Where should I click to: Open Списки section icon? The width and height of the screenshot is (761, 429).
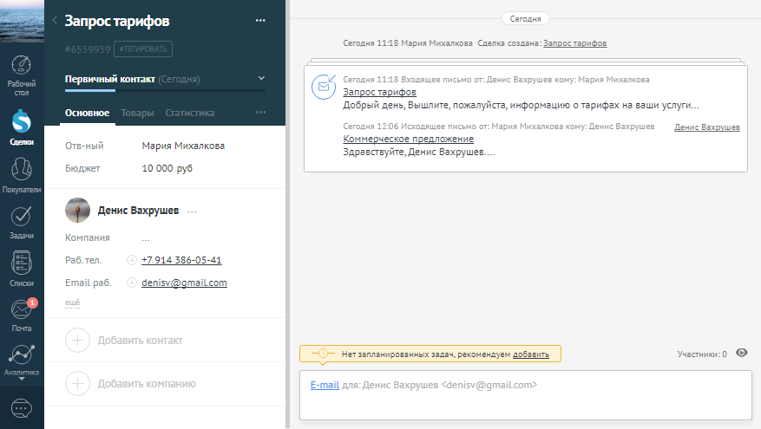point(22,269)
